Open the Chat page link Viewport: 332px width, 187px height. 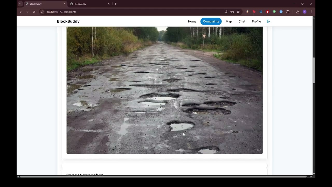[242, 21]
